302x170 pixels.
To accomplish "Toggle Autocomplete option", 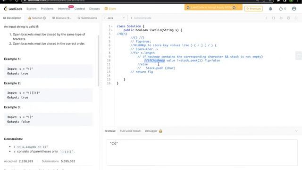I will click(x=141, y=18).
